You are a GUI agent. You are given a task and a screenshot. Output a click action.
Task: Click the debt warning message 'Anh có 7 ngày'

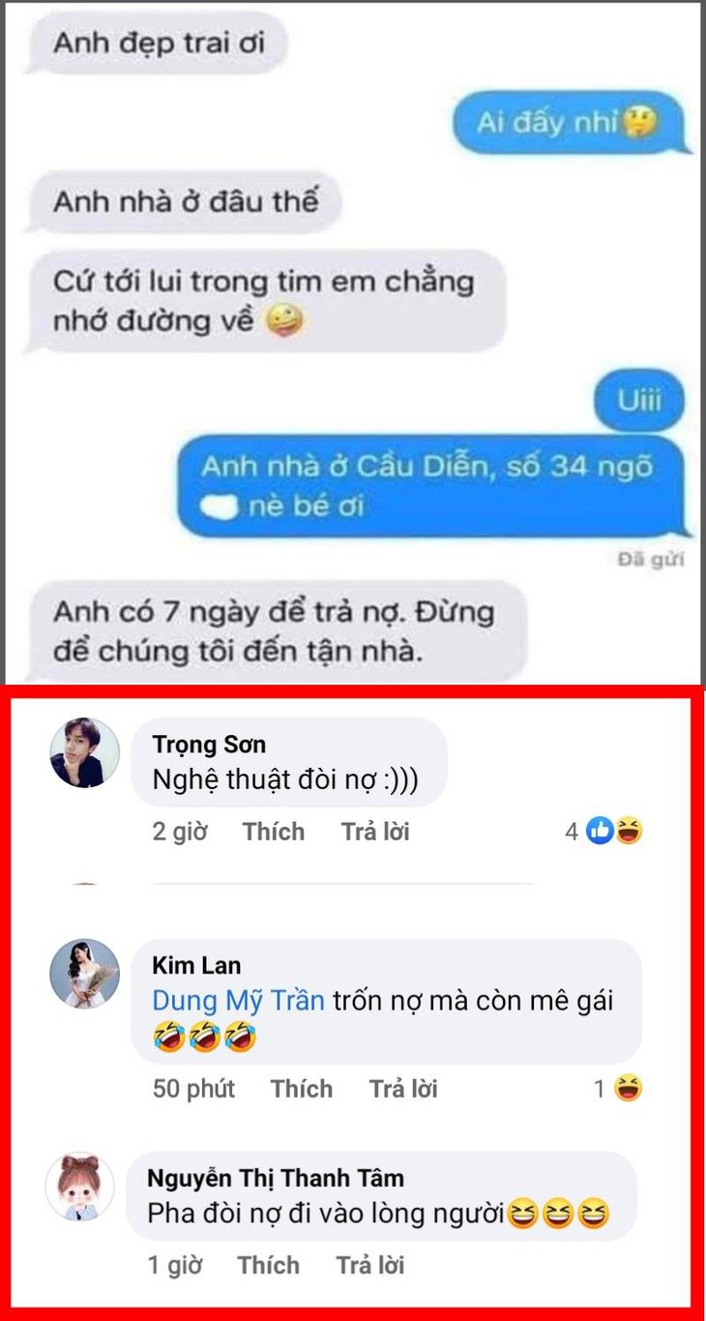coord(275,631)
